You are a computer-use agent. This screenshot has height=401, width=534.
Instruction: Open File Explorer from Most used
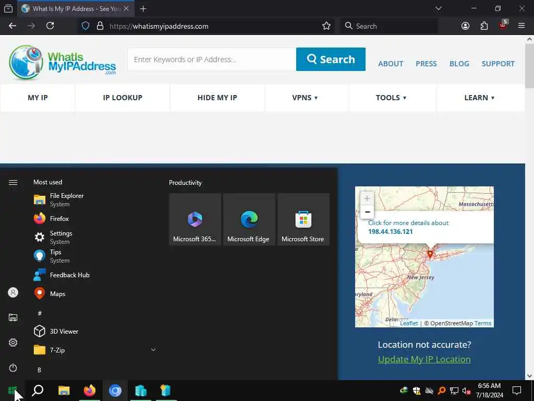(95, 200)
